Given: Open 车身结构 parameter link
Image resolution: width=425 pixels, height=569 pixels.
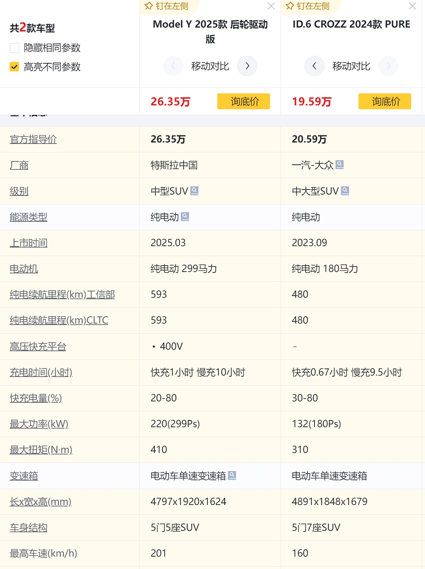Looking at the screenshot, I should [28, 528].
